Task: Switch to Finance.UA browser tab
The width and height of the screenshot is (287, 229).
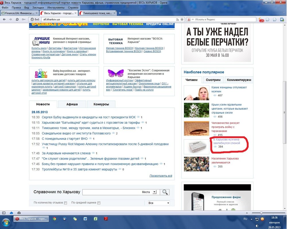Action: [20, 13]
